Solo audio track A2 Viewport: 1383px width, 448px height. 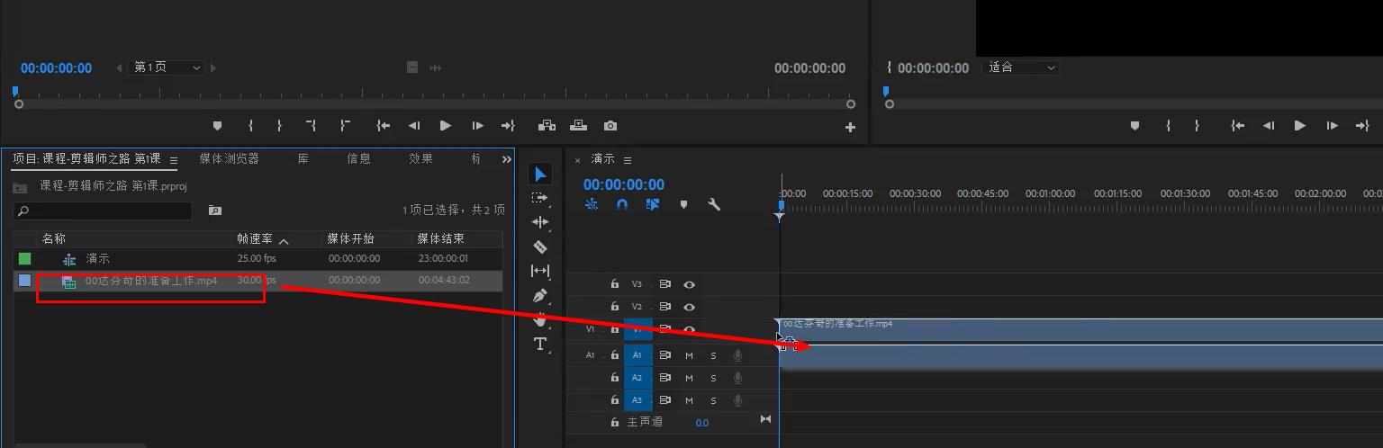point(713,378)
